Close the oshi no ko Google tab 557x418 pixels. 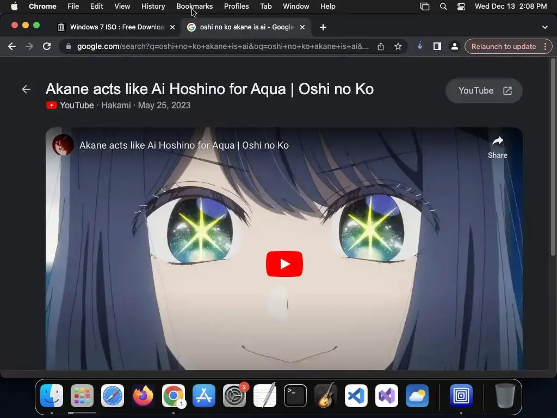coord(302,27)
